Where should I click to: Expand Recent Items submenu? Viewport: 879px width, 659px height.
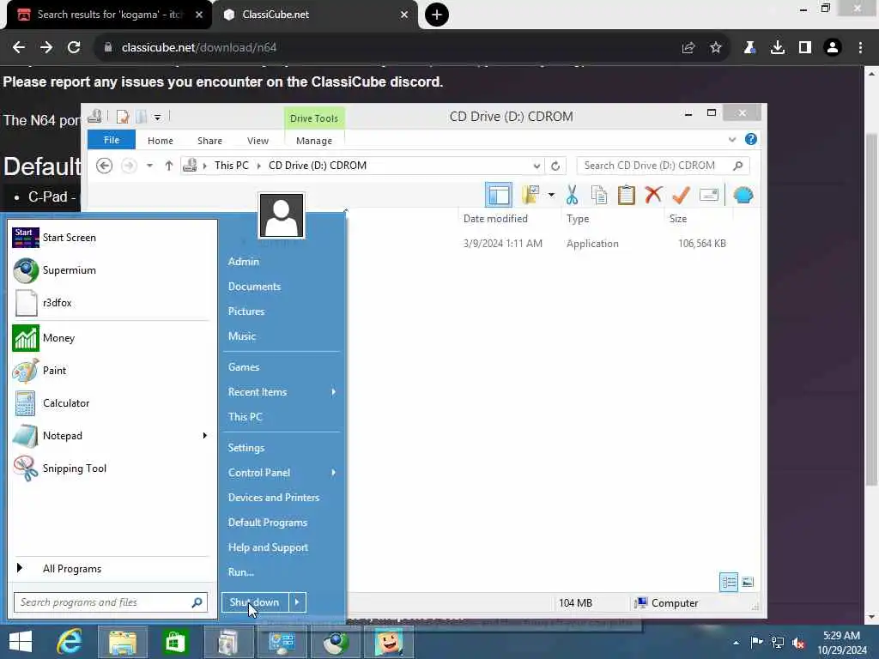(x=334, y=391)
